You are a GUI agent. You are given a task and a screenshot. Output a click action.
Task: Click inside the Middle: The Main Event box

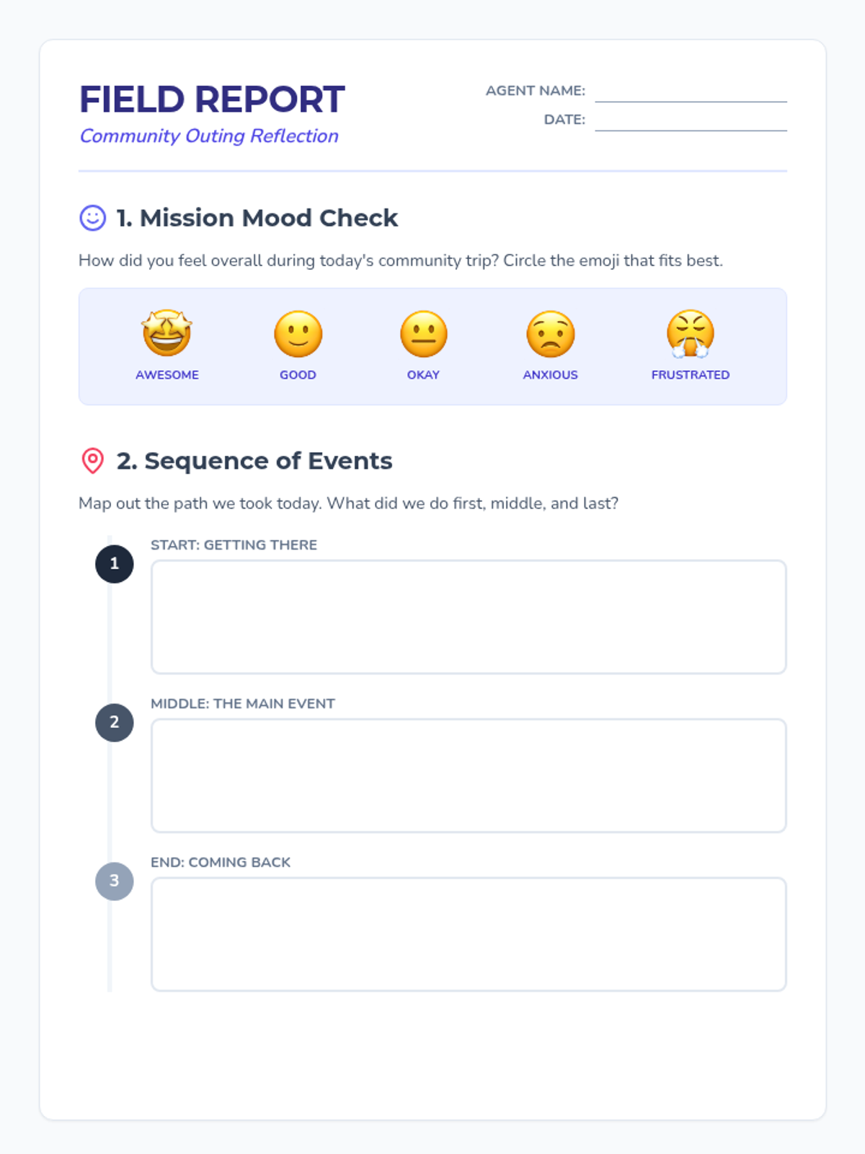click(x=469, y=775)
